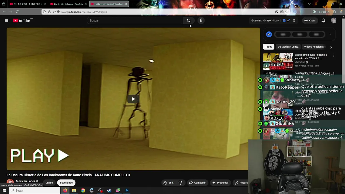
Task: Toggle the autoplay-blocked icon in address bar
Action: coord(58,12)
